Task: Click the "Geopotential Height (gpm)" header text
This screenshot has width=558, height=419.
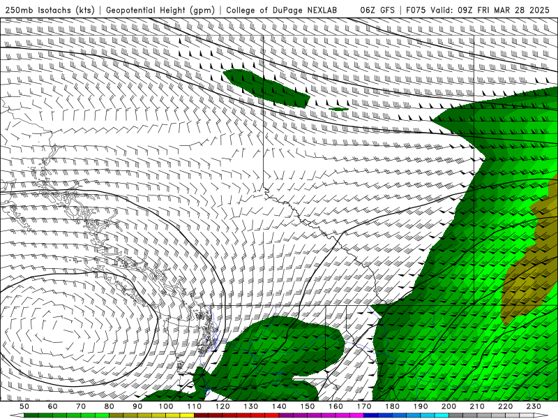Action: click(x=160, y=10)
